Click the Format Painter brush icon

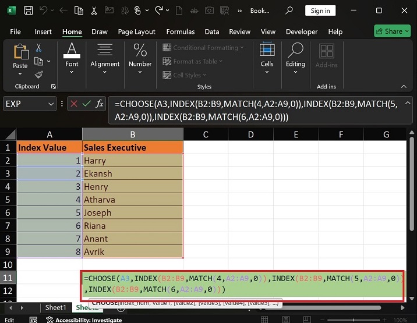[x=38, y=74]
